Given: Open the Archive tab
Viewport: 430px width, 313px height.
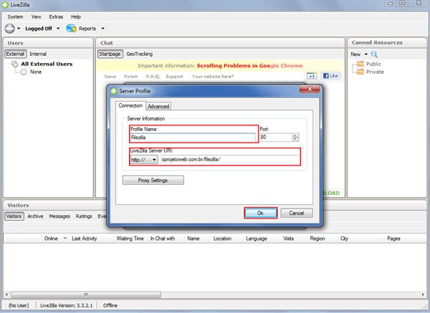Looking at the screenshot, I should coord(35,216).
